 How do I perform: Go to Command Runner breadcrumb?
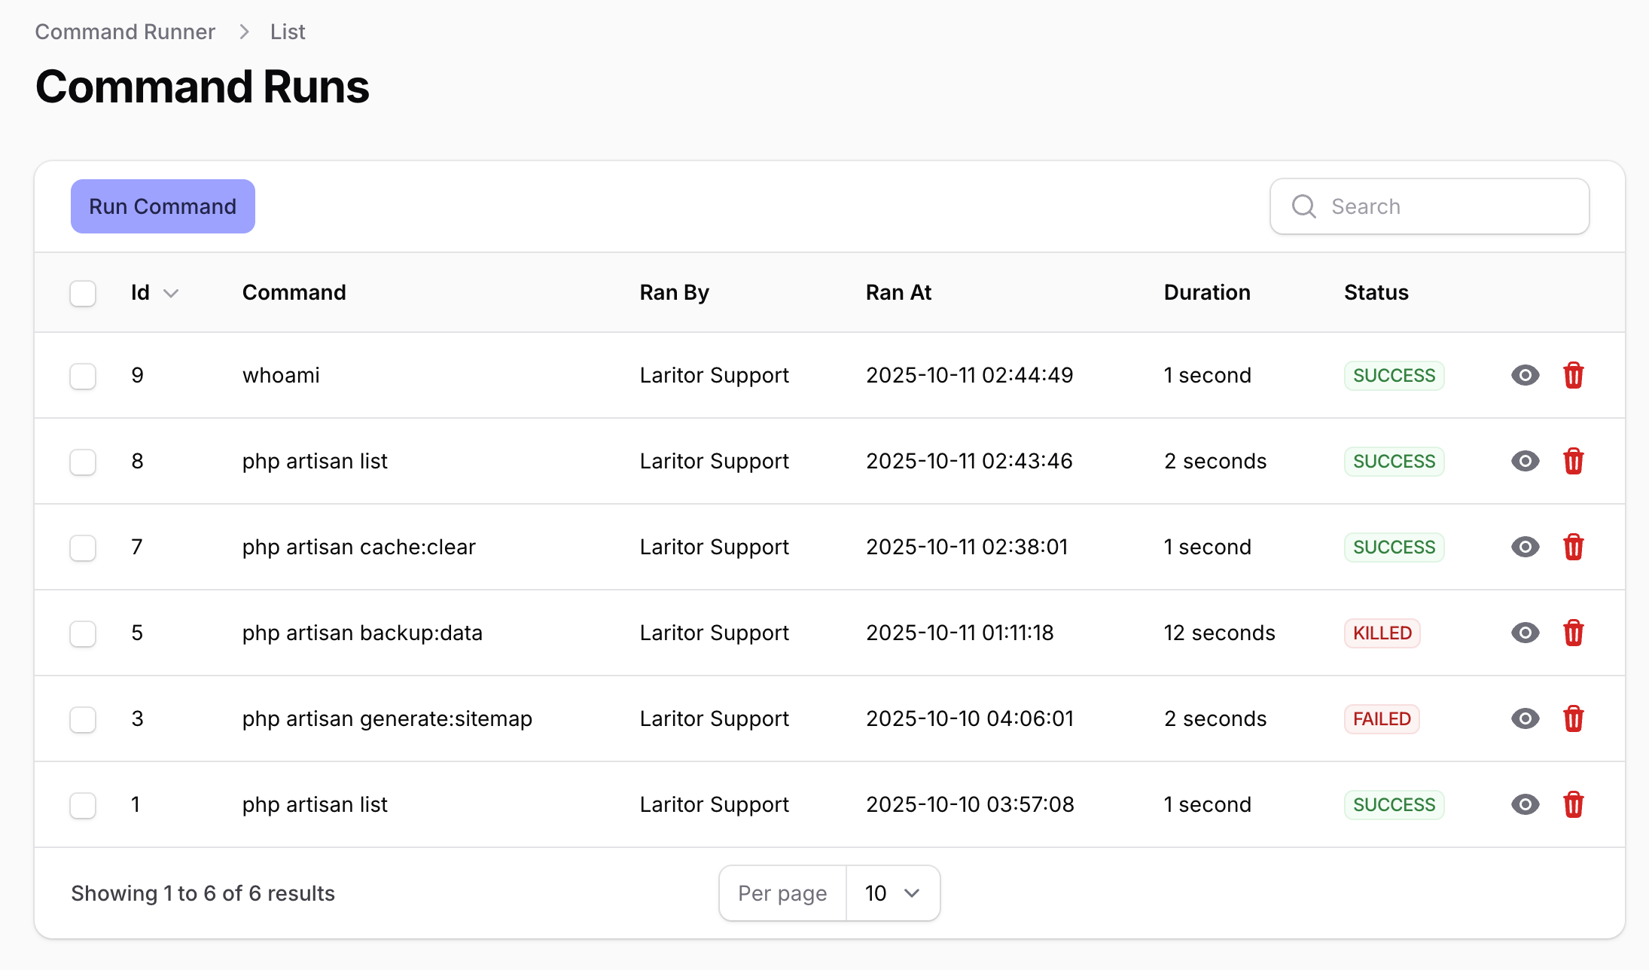click(x=125, y=32)
